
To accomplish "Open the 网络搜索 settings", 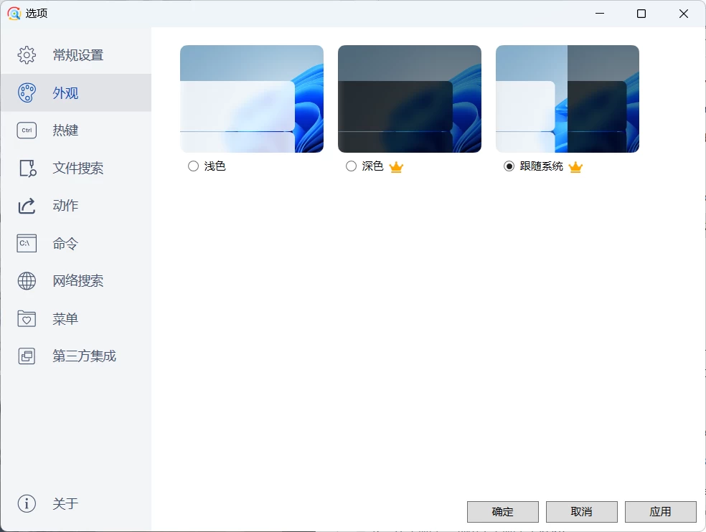I will click(x=75, y=281).
